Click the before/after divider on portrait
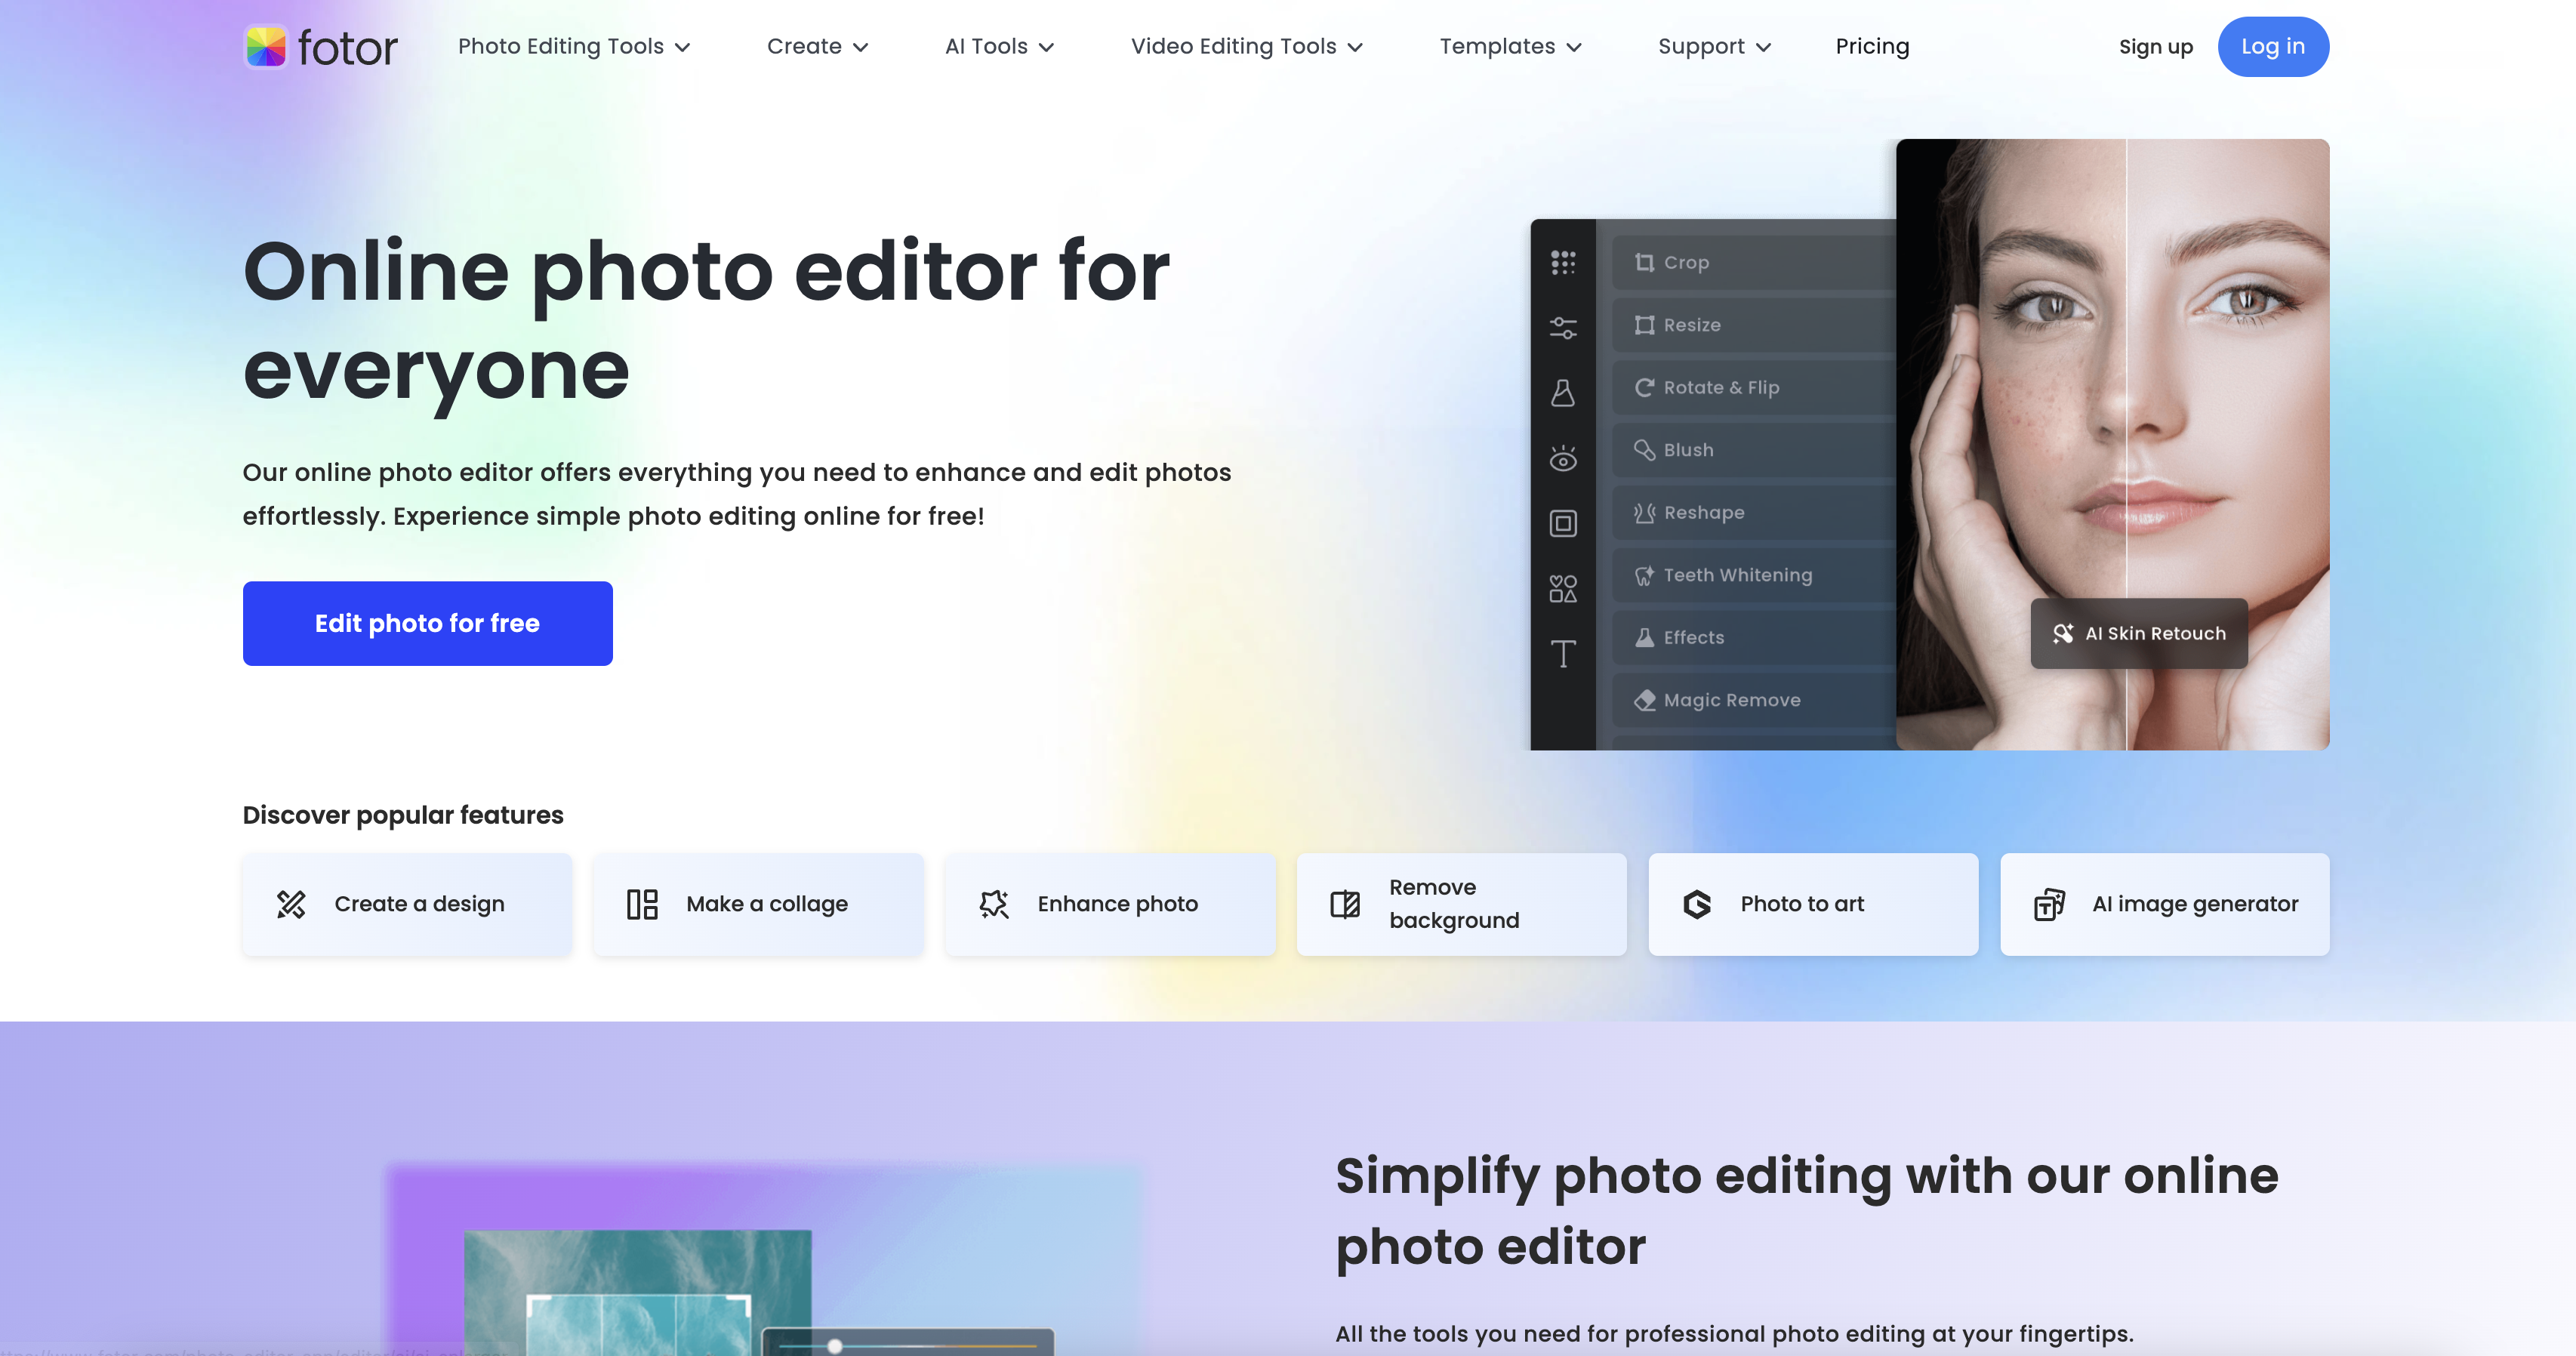 click(x=2126, y=444)
